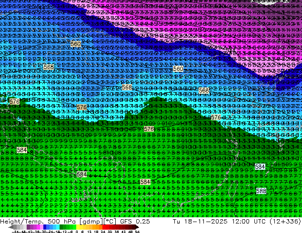302x233 pixels.
Task: Click the dark right arrow of color scale
Action: click(137, 227)
